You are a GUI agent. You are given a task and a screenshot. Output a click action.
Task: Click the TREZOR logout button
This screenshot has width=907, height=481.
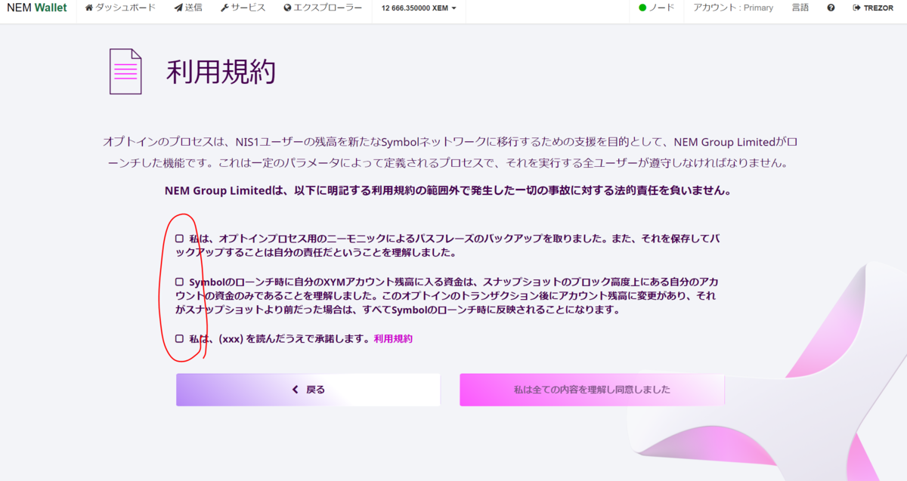[873, 8]
